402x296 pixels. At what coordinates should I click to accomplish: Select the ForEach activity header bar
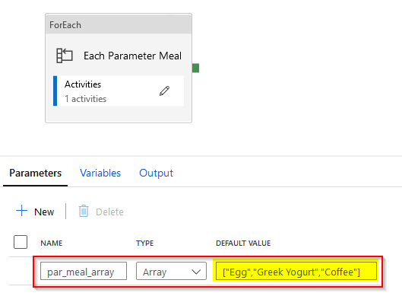click(119, 24)
